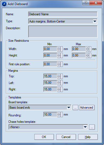Click the Dieboard Name input field
Screen dimensions: 104x145
click(63, 14)
